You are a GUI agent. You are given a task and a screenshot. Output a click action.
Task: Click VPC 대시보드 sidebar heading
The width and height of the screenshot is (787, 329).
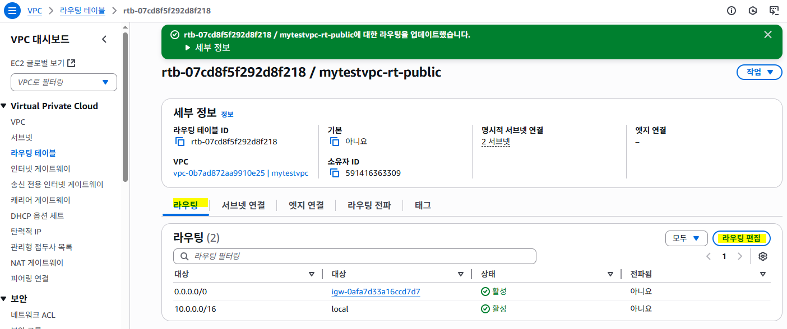click(40, 39)
